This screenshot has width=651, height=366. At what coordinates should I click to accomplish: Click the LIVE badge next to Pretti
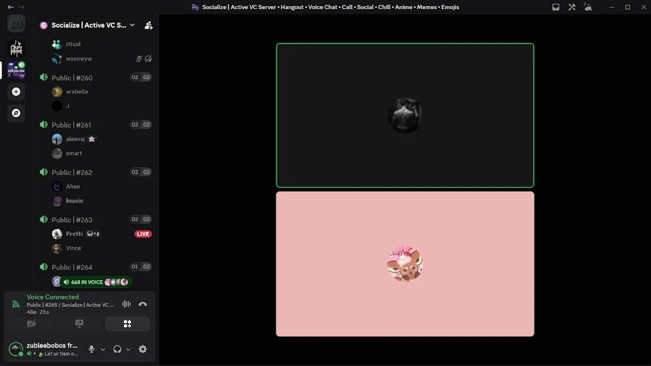(143, 234)
